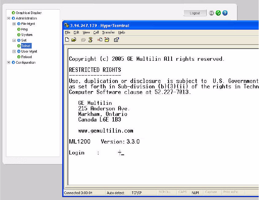Click the Call phone icon in HyperTerminal
This screenshot has height=200, width=259.
[83, 40]
